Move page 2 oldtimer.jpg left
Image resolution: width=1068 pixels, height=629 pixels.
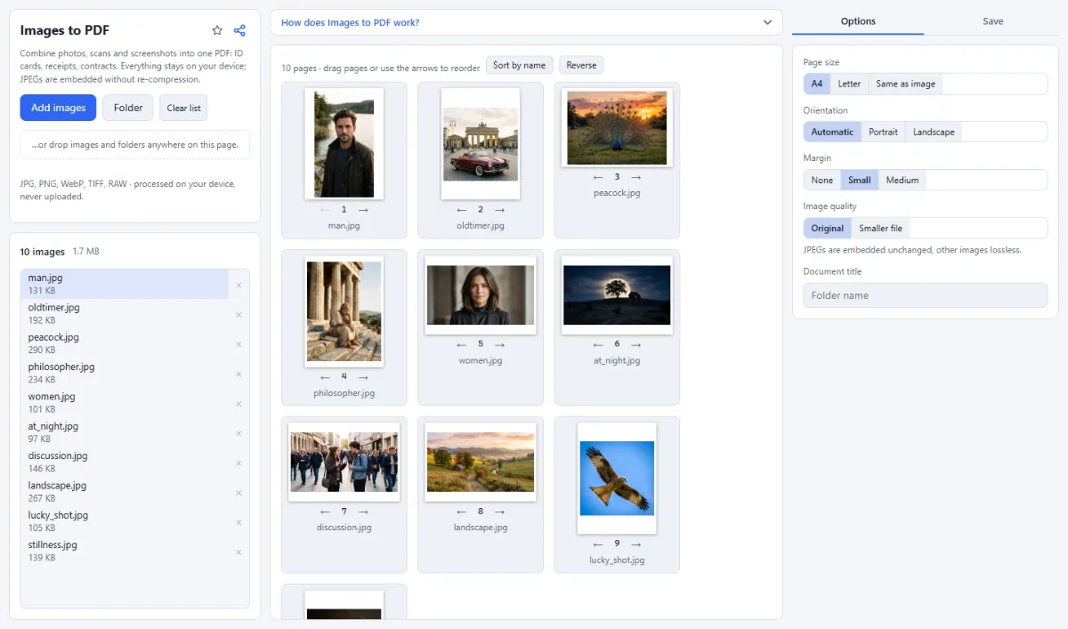click(461, 210)
